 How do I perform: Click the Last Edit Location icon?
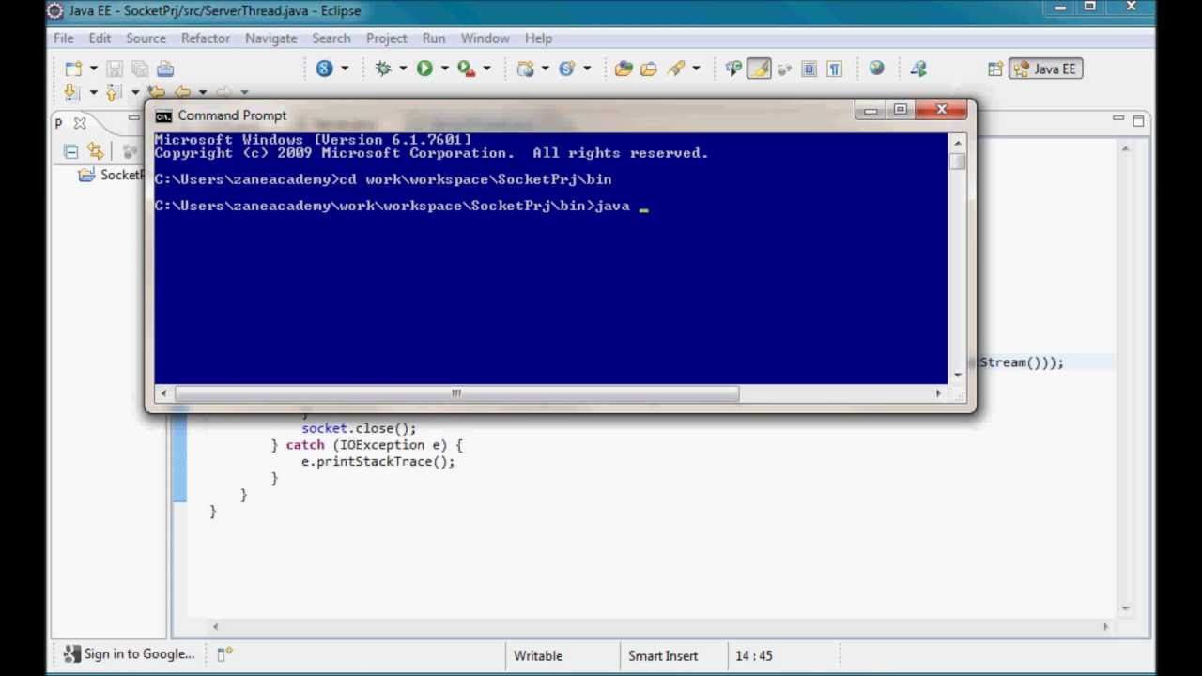coord(156,92)
